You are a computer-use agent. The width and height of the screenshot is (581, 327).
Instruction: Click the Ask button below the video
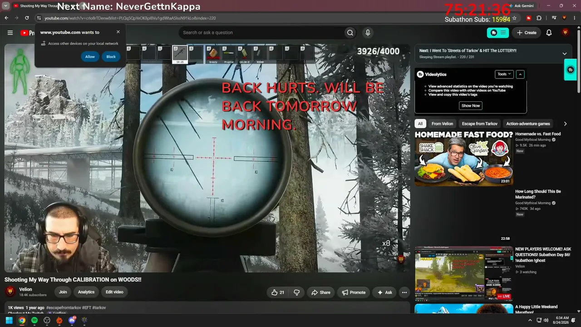point(384,292)
